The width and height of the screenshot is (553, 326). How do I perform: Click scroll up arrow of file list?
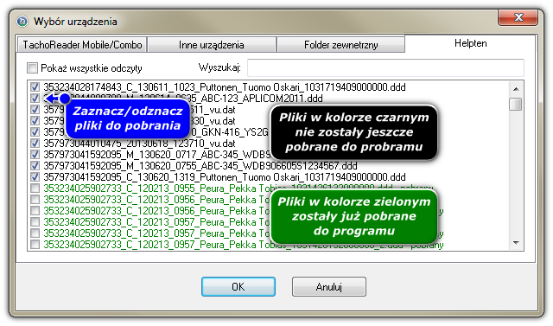(x=516, y=89)
